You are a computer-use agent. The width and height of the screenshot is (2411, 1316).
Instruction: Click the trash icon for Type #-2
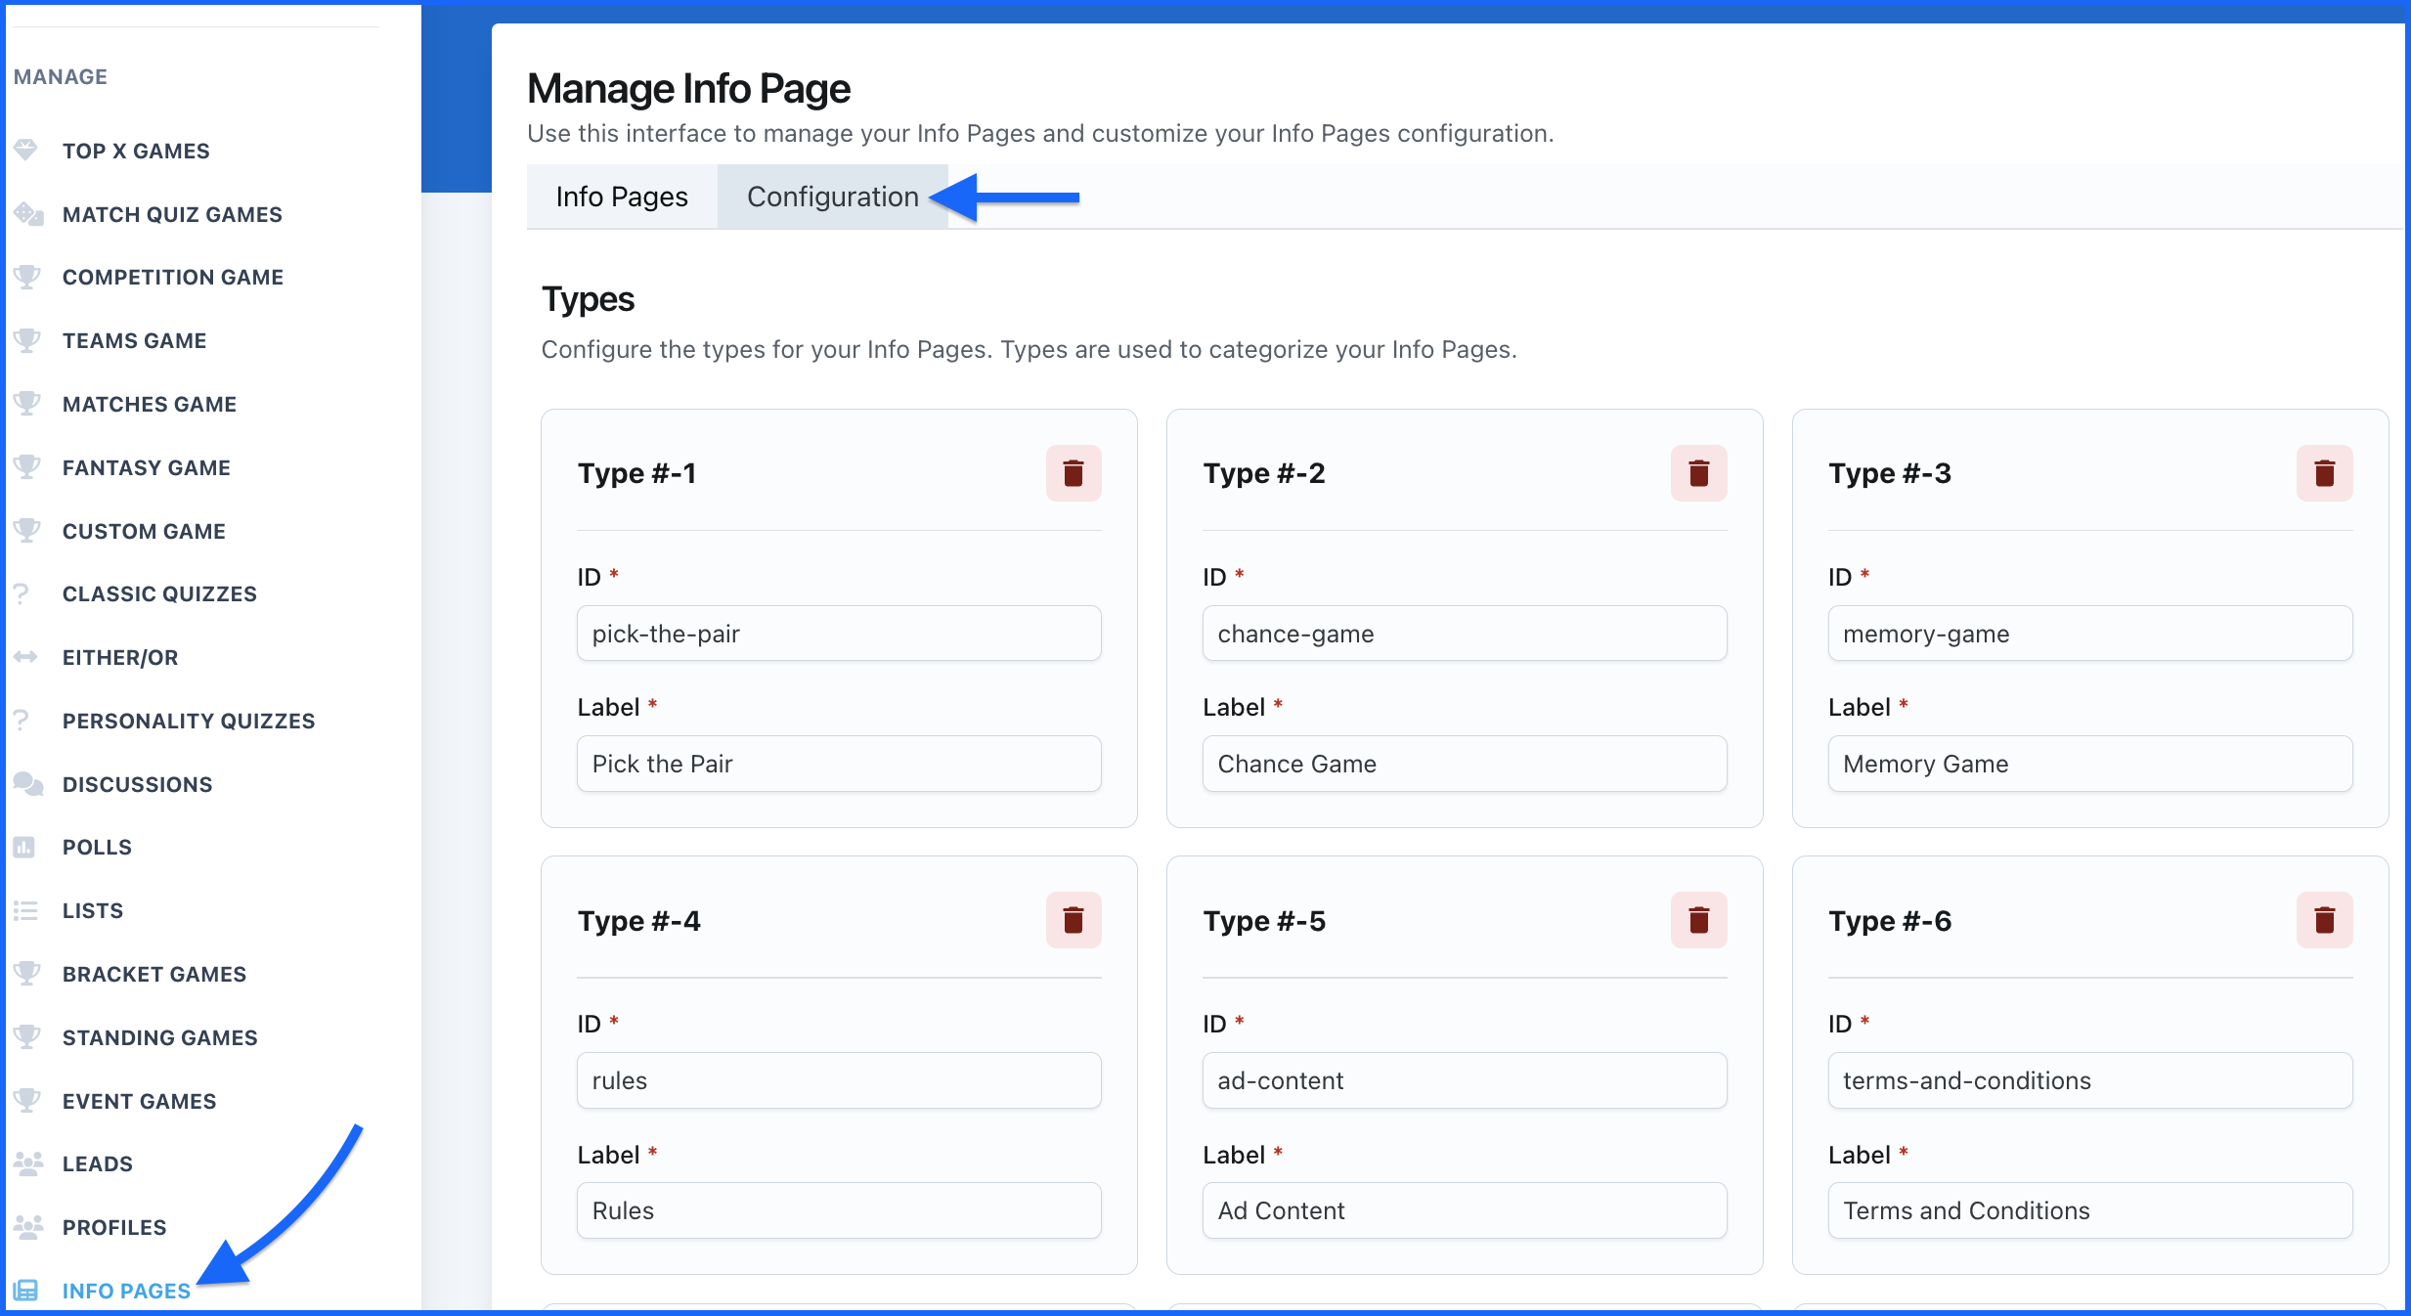coord(1698,473)
